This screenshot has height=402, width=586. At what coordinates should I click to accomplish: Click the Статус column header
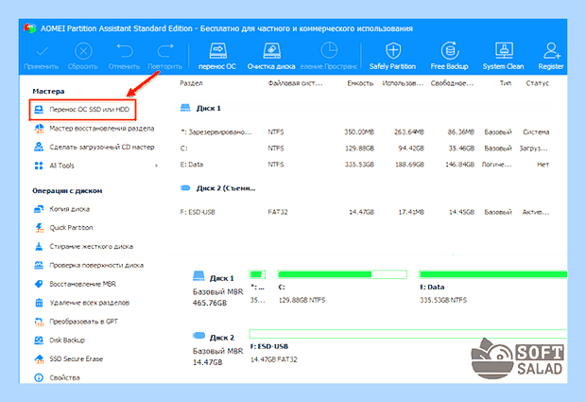click(538, 83)
